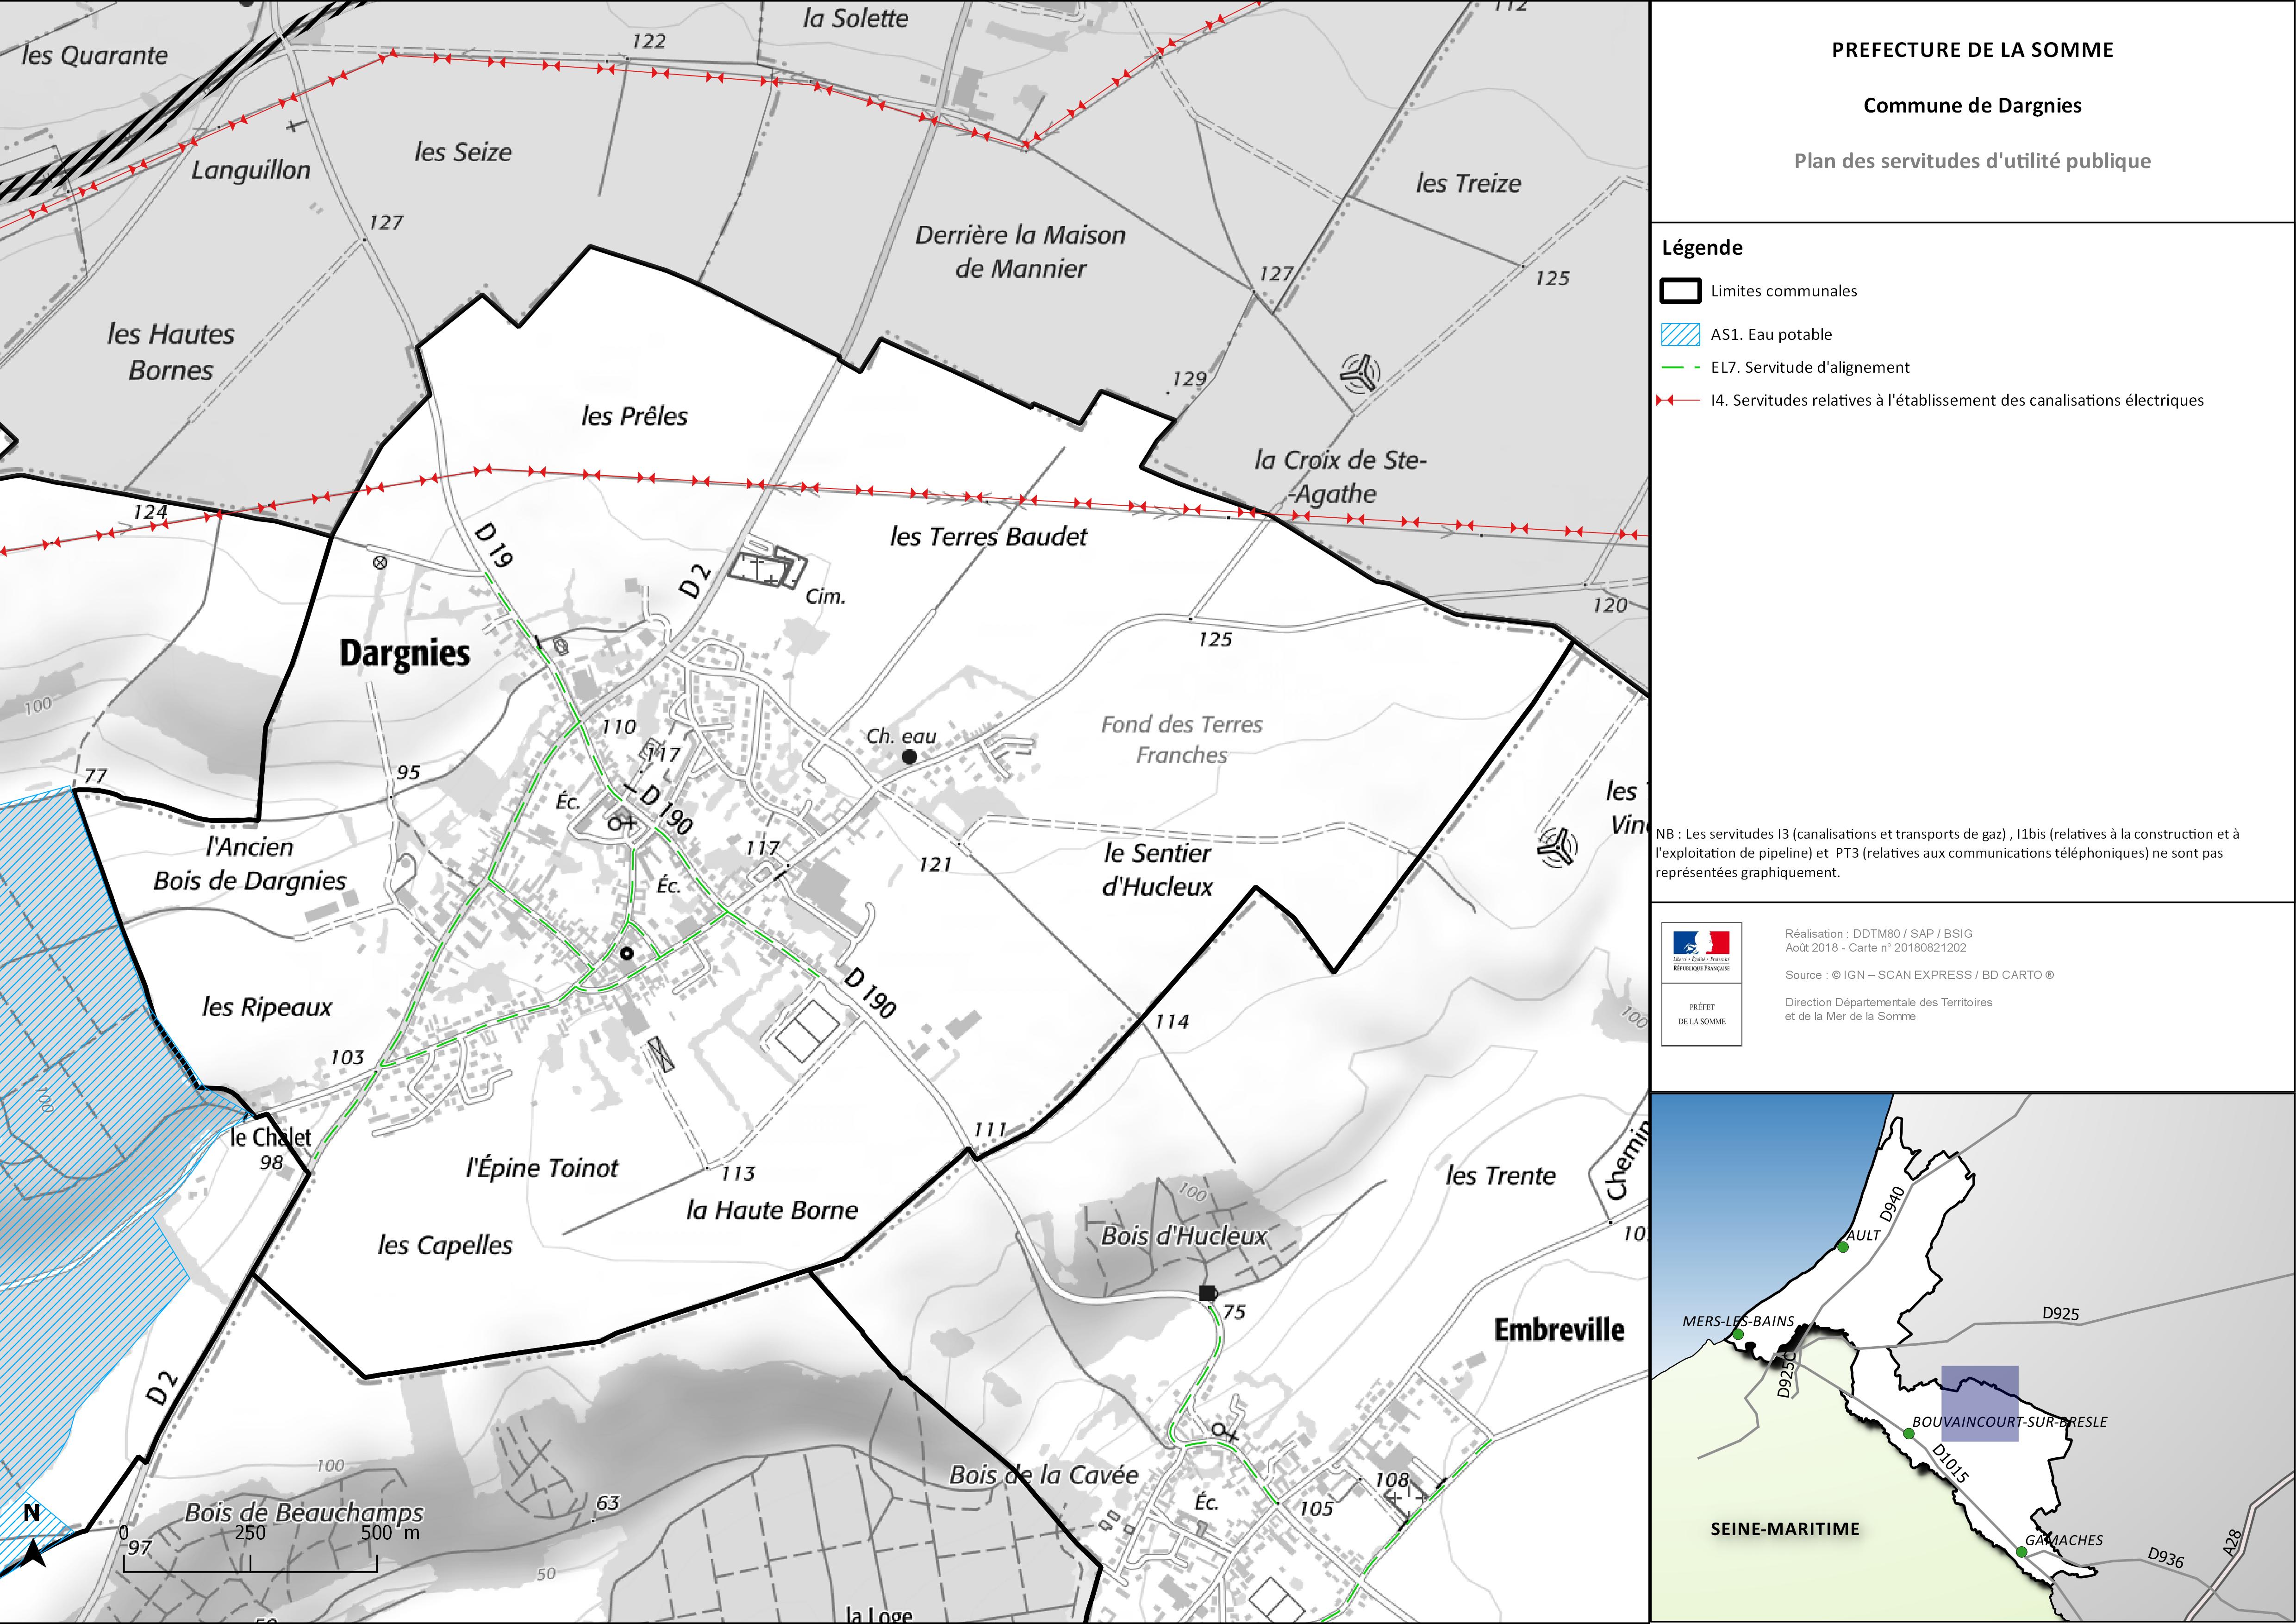The image size is (2296, 1624).
Task: Click the AS1 Eau potable hatched swatch
Action: (1680, 334)
